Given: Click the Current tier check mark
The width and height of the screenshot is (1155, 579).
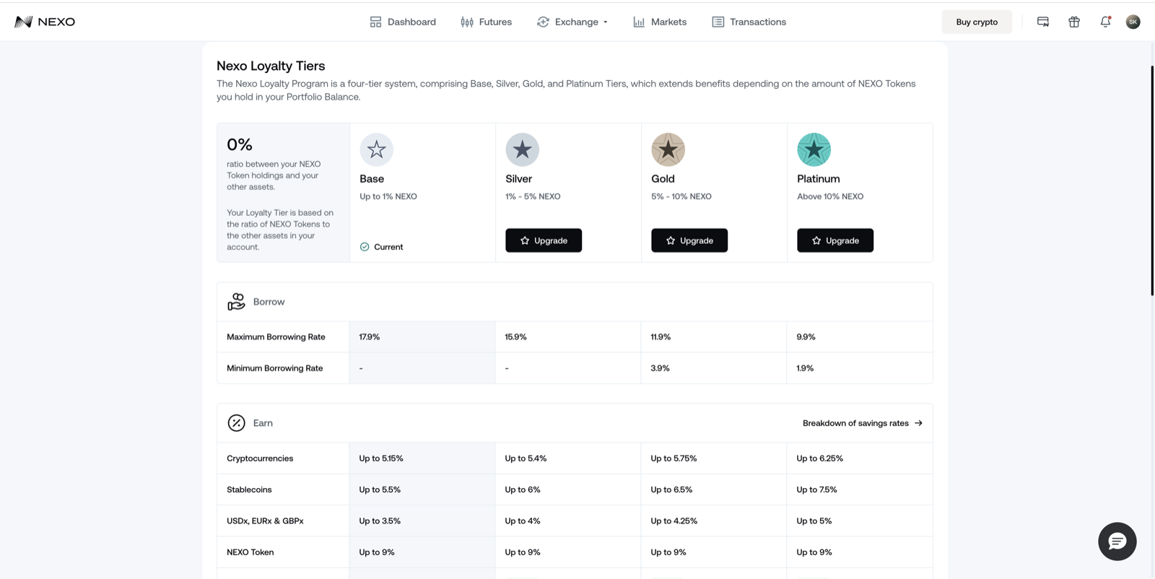Looking at the screenshot, I should click(365, 247).
